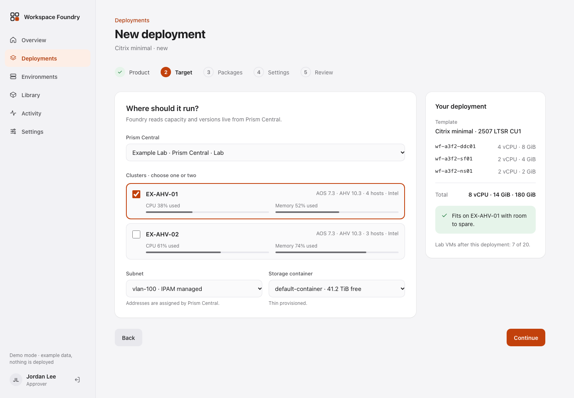
Task: Click the Workspace Foundry title
Action: (52, 17)
